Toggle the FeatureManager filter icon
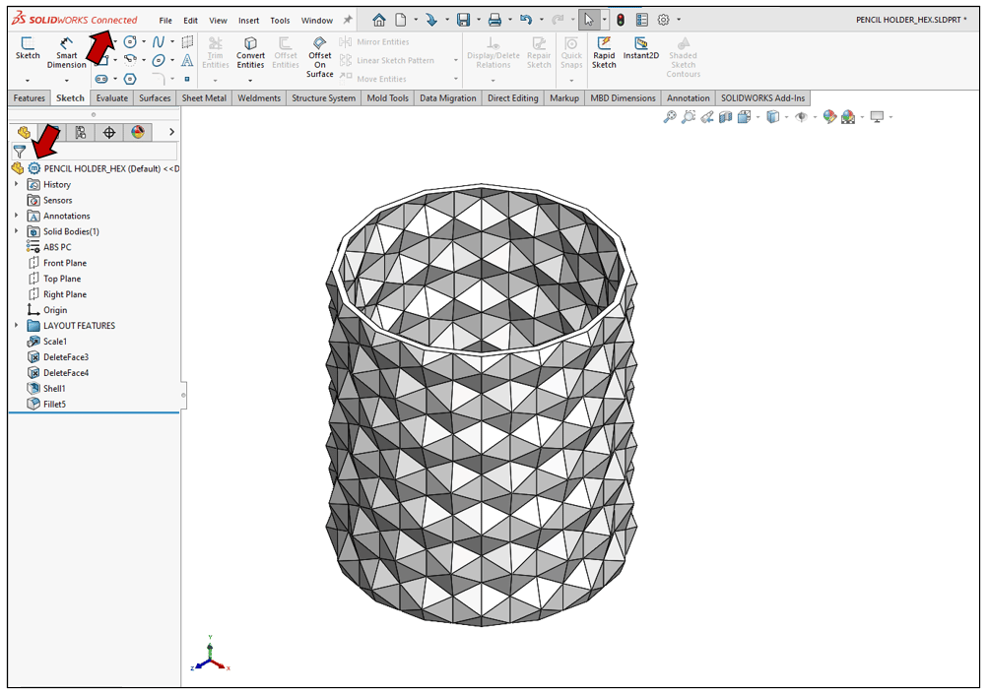The height and width of the screenshot is (693, 987). (x=19, y=152)
